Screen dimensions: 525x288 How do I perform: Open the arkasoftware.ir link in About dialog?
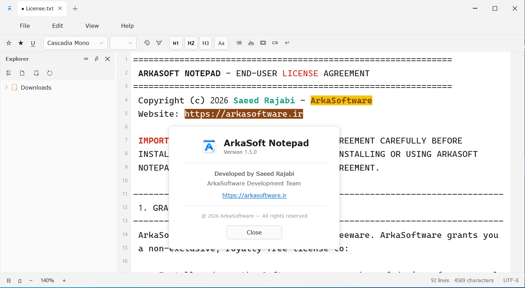[254, 195]
